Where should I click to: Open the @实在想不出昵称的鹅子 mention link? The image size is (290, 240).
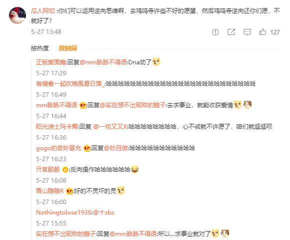133,105
